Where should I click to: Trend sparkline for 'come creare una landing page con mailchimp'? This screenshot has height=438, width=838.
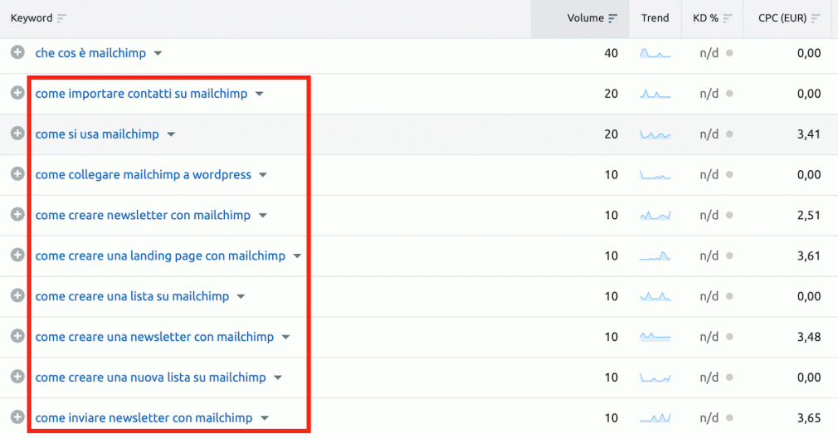655,256
